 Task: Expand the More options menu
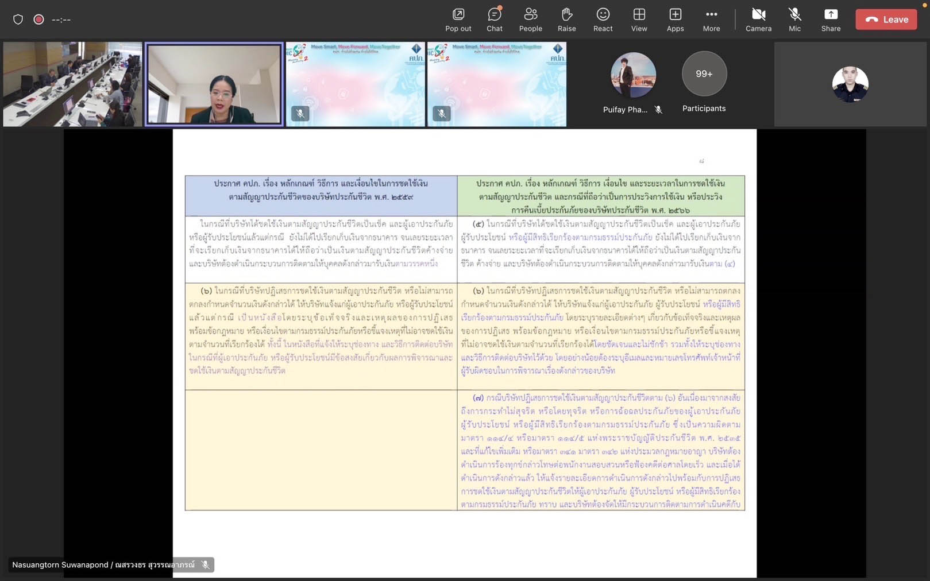point(711,20)
